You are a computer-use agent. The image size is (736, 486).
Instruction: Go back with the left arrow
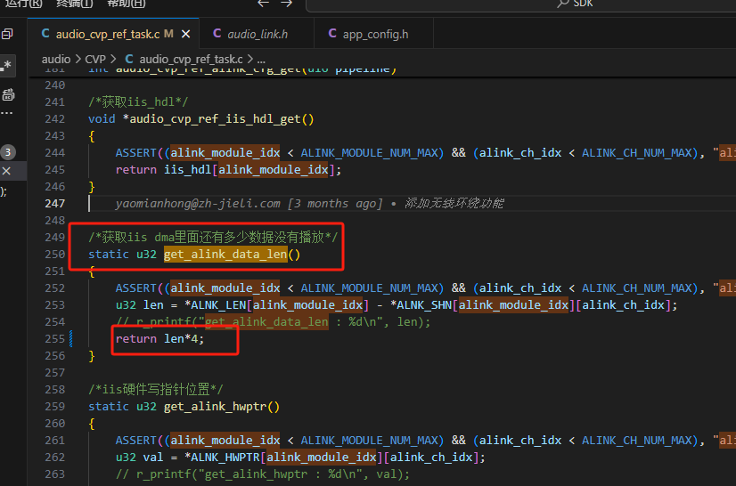tap(264, 4)
